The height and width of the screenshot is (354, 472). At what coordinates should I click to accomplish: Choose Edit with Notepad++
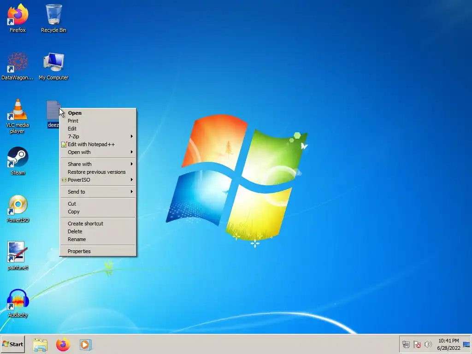pos(98,144)
